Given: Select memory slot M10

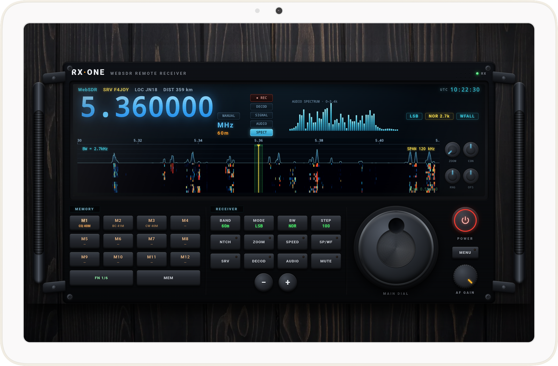Looking at the screenshot, I should pyautogui.click(x=118, y=259).
